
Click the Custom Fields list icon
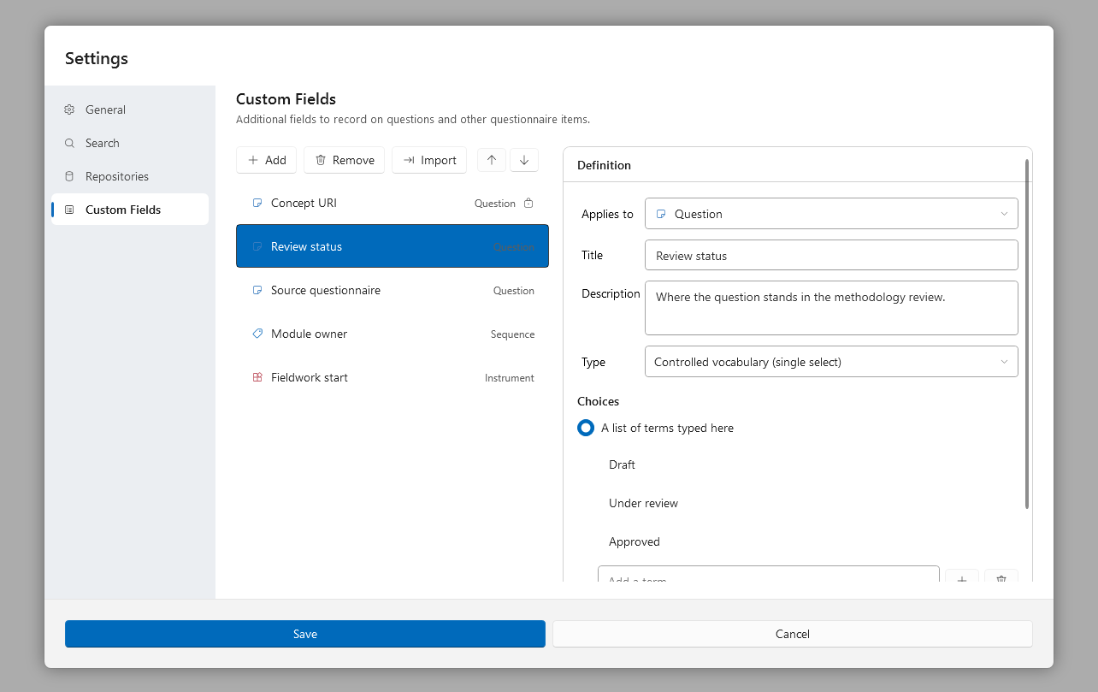[x=69, y=210]
